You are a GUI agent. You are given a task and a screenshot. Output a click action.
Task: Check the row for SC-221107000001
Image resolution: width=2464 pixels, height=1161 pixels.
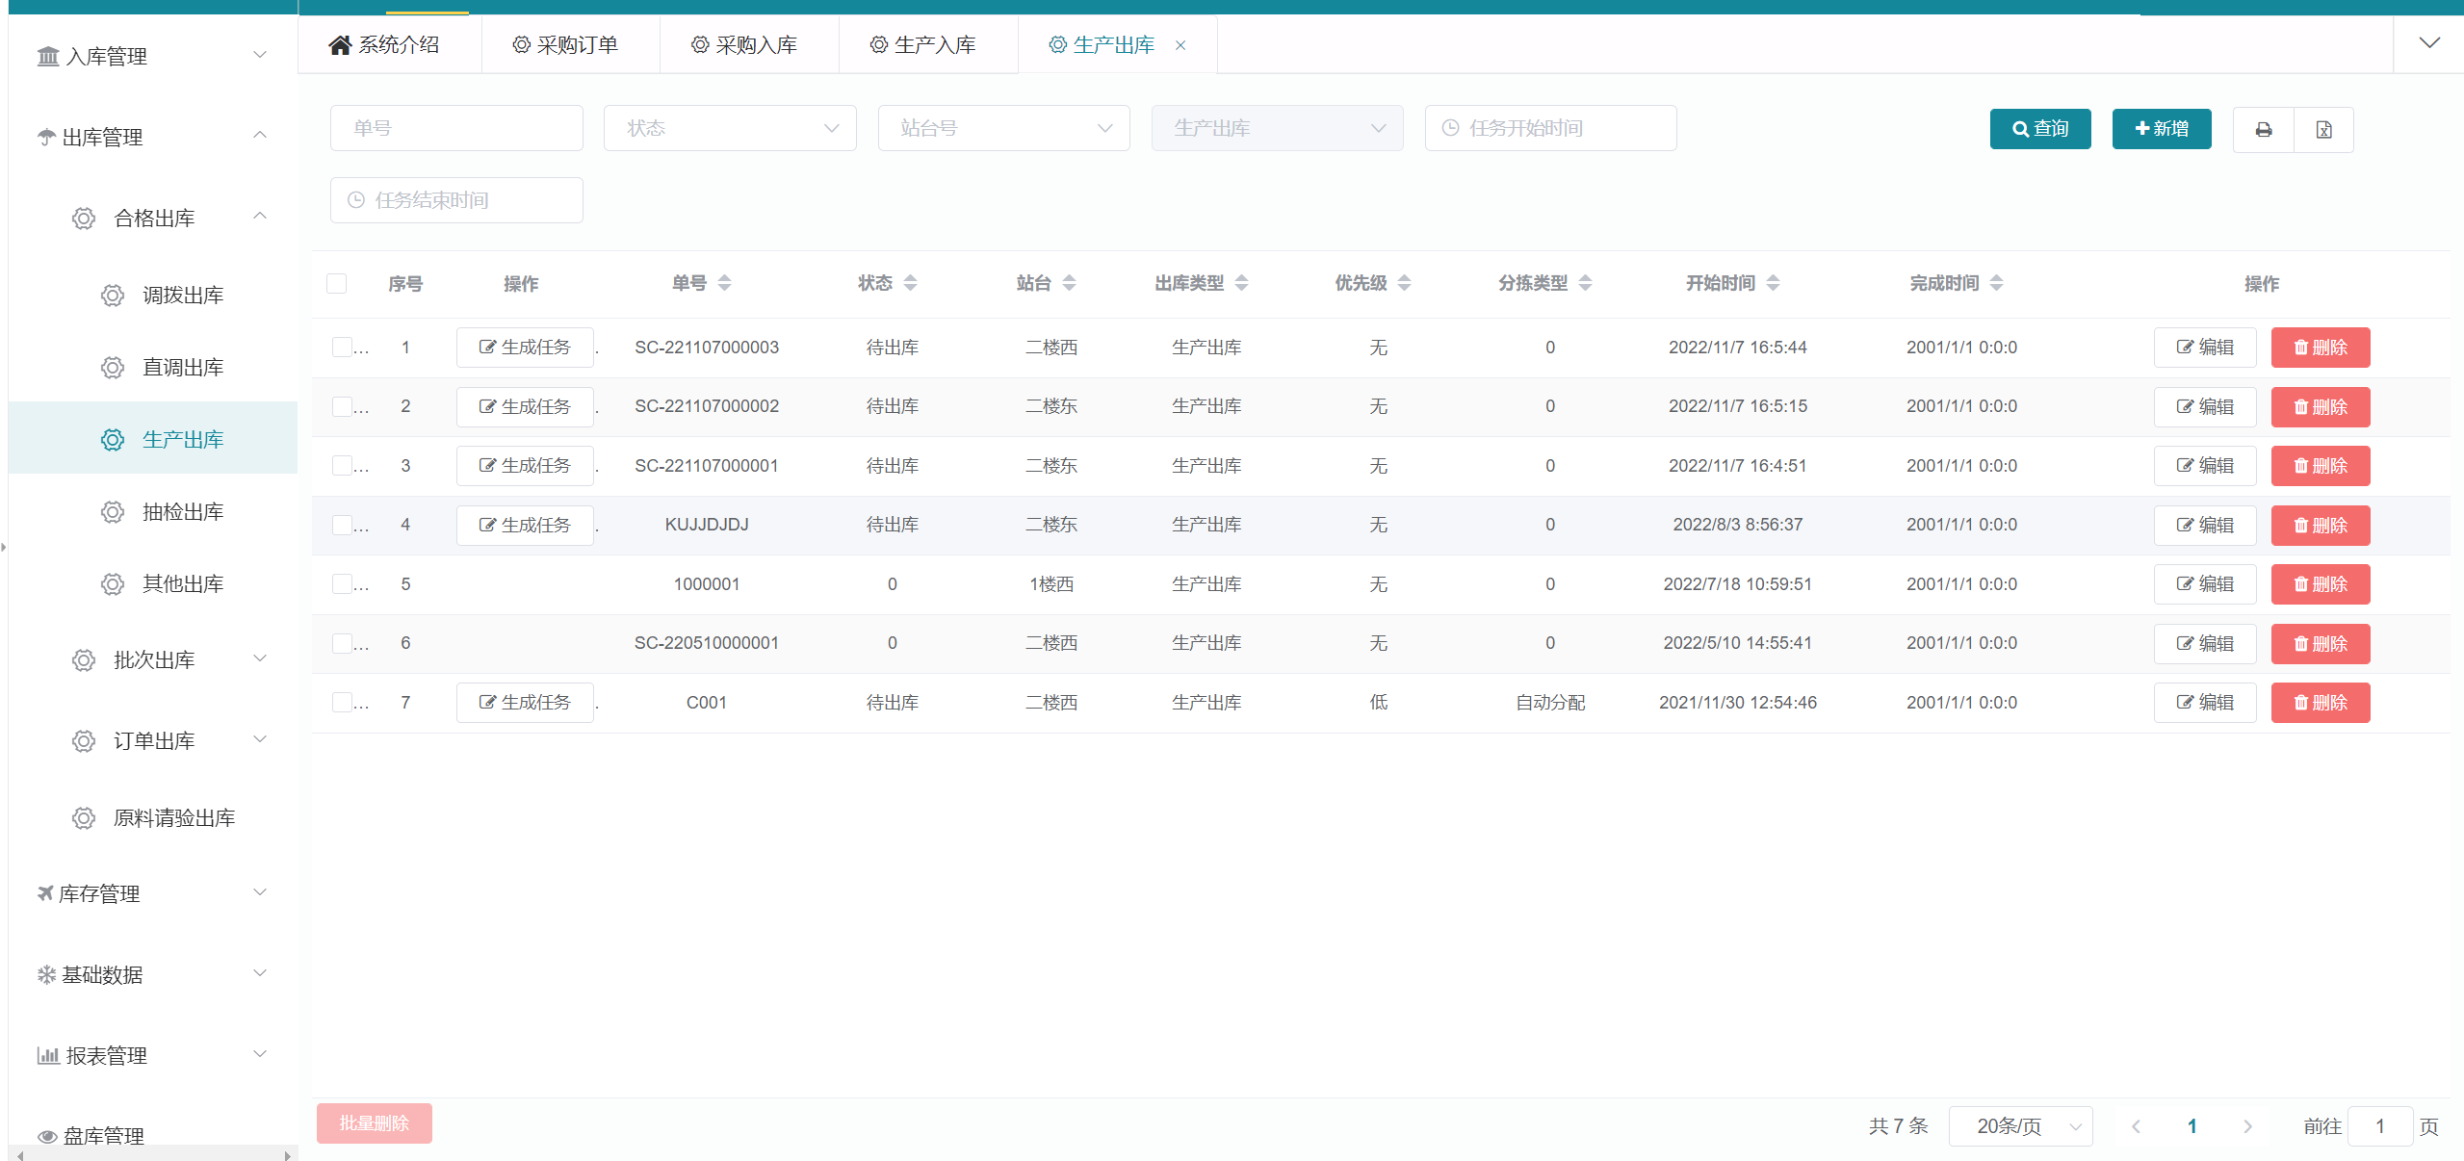coord(342,466)
